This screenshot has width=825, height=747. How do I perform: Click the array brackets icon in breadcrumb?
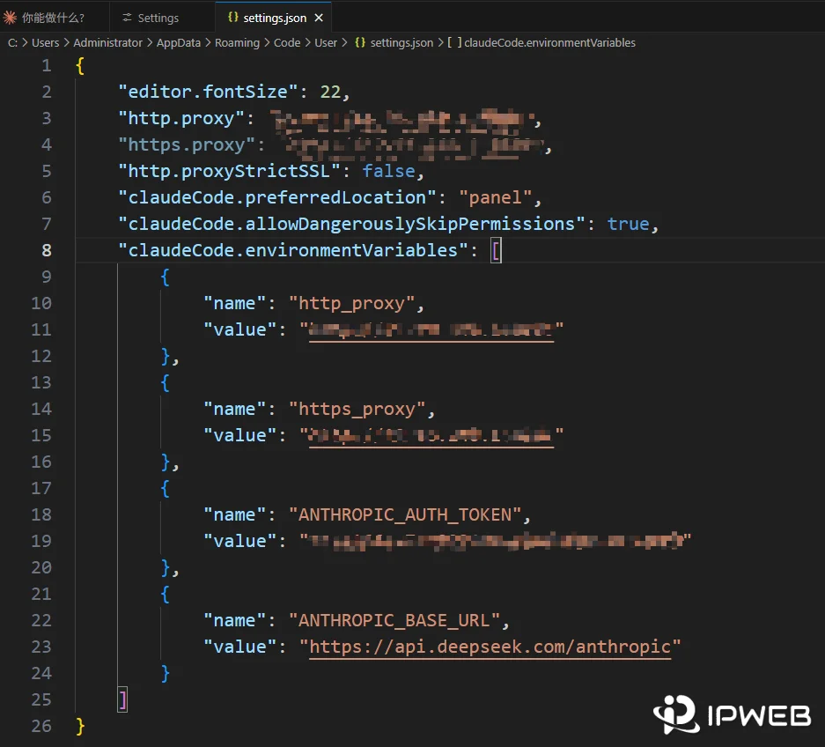[x=454, y=42]
